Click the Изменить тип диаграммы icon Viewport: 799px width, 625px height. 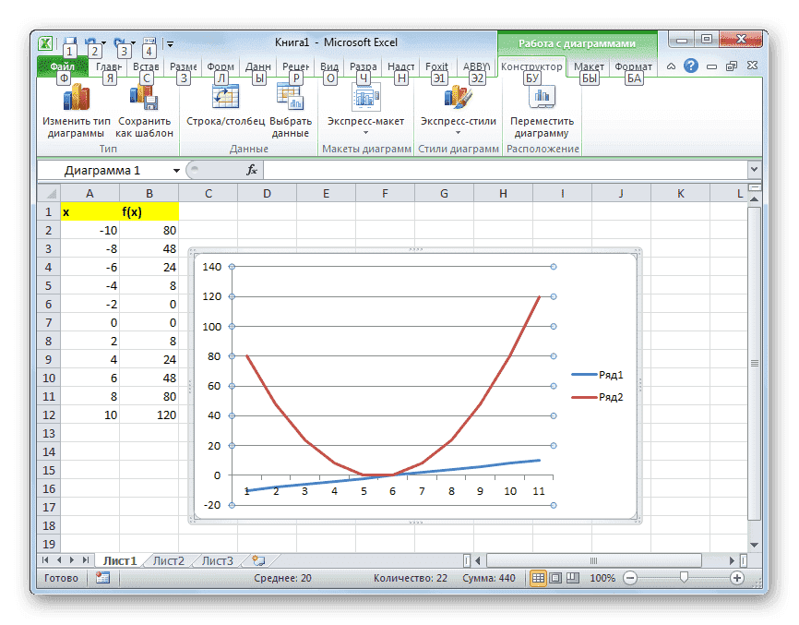click(x=76, y=98)
